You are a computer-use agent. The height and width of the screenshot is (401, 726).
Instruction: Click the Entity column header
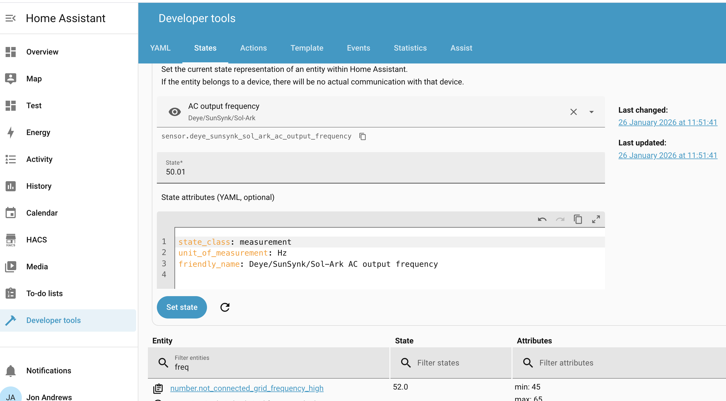pyautogui.click(x=162, y=341)
